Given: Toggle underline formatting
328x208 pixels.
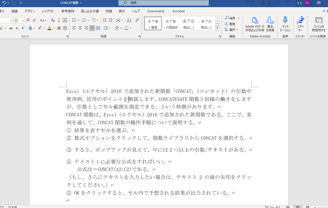Looking at the screenshot, I should (1, 28).
